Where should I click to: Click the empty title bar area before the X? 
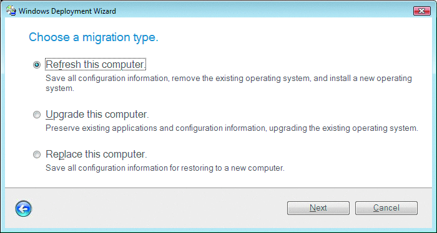point(265,11)
